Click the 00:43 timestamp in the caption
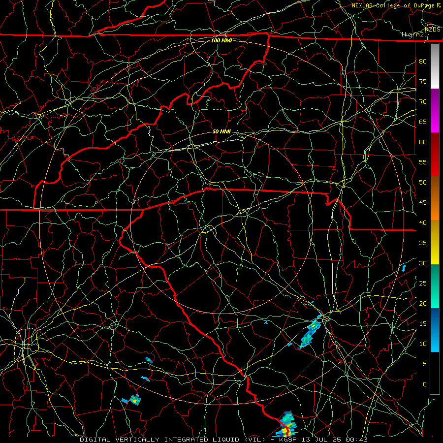Screen dimensions: 443x443 (357, 440)
